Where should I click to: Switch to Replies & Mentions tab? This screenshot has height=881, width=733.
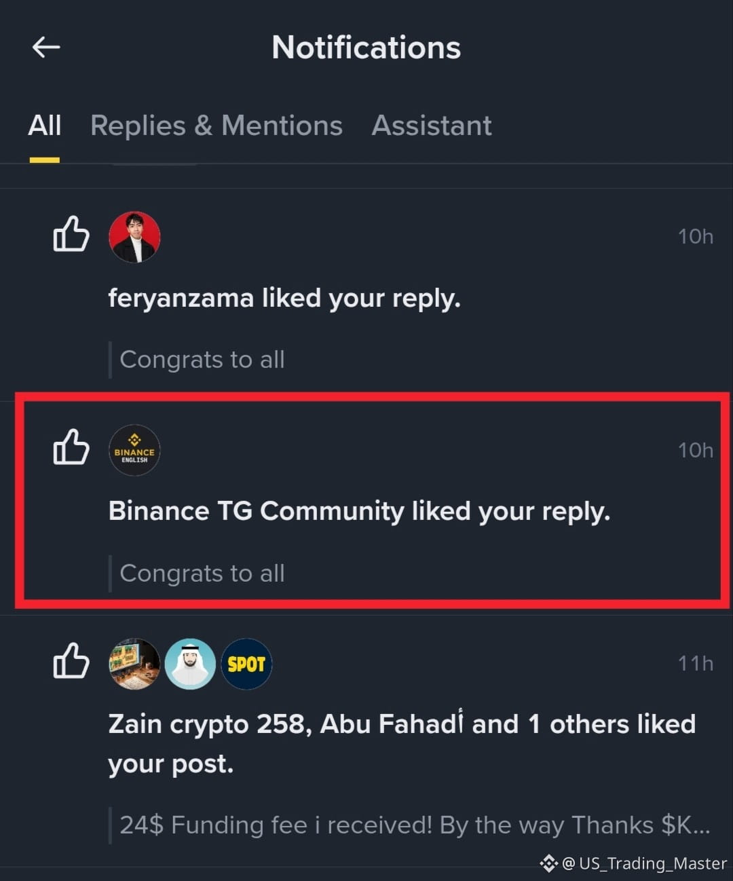[217, 126]
